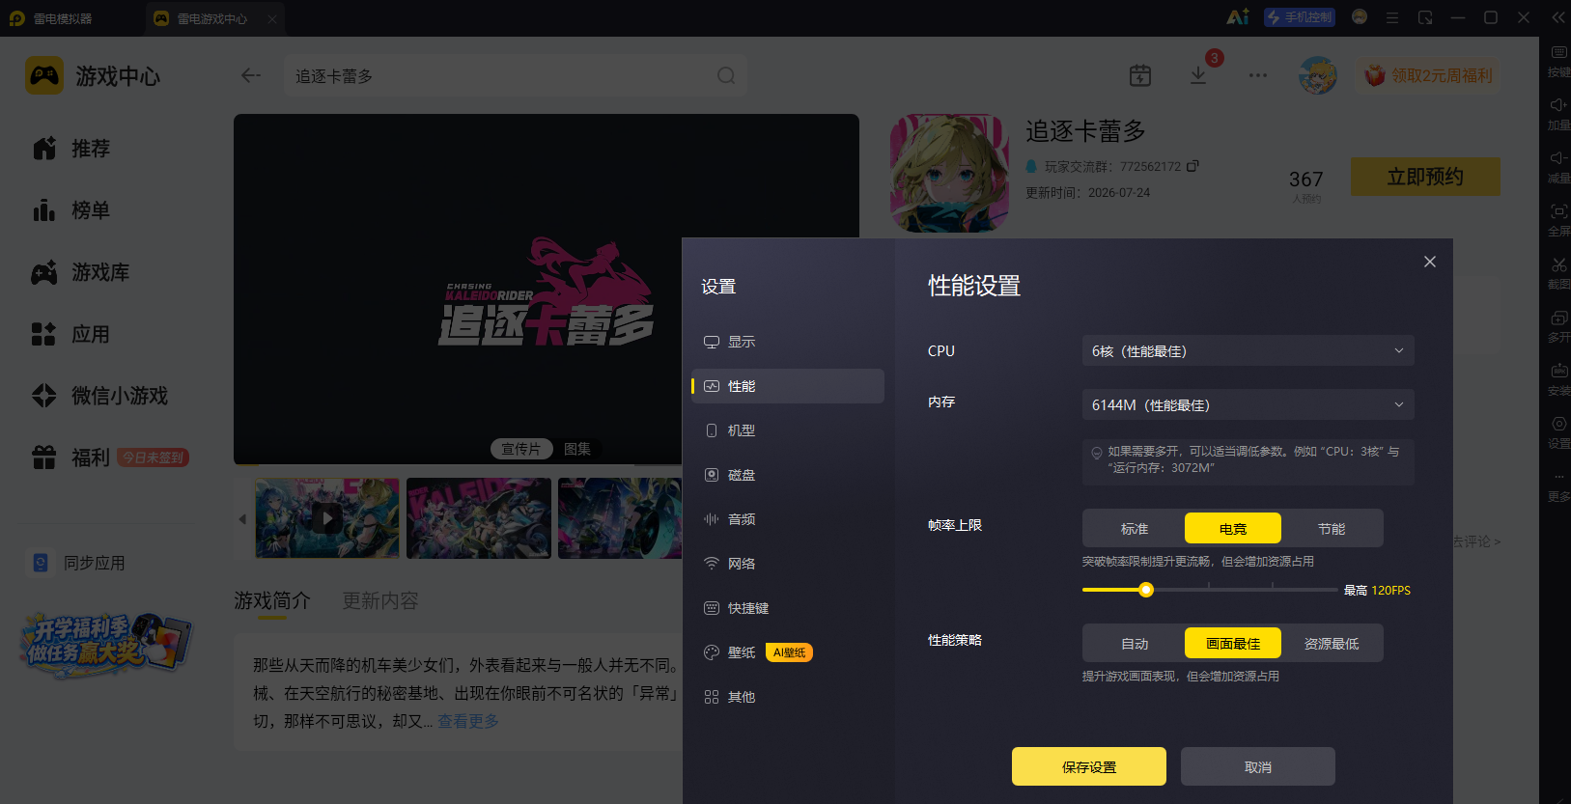Select 节能 frame rate option

point(1332,529)
